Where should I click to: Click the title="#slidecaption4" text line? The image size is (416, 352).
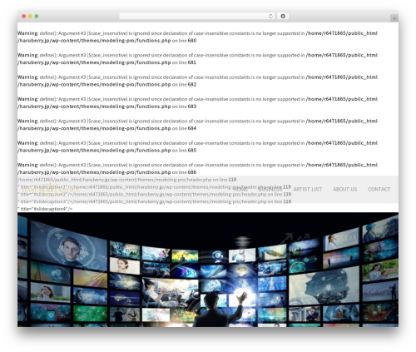point(45,209)
